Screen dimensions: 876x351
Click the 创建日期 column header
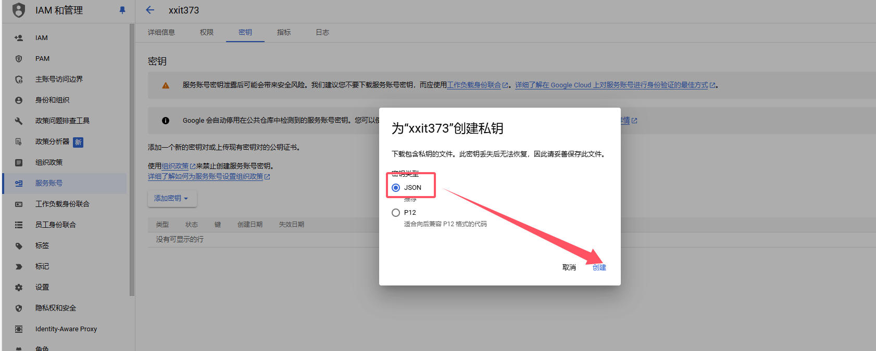(x=250, y=225)
